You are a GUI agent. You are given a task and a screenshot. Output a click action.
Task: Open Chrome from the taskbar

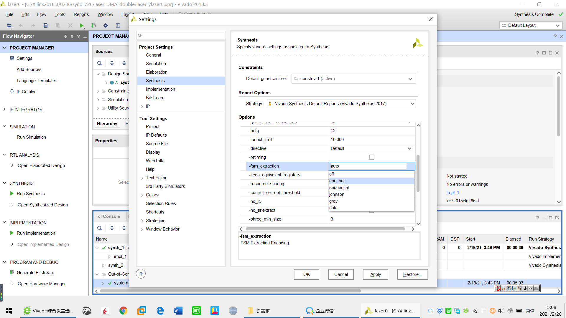pyautogui.click(x=123, y=311)
